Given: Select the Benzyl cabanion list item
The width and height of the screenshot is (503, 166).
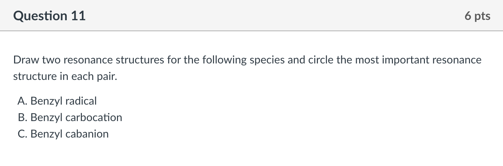Looking at the screenshot, I should coord(63,134).
